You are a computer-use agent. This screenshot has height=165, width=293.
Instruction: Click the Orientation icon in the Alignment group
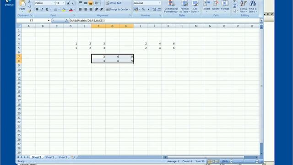coord(97,3)
